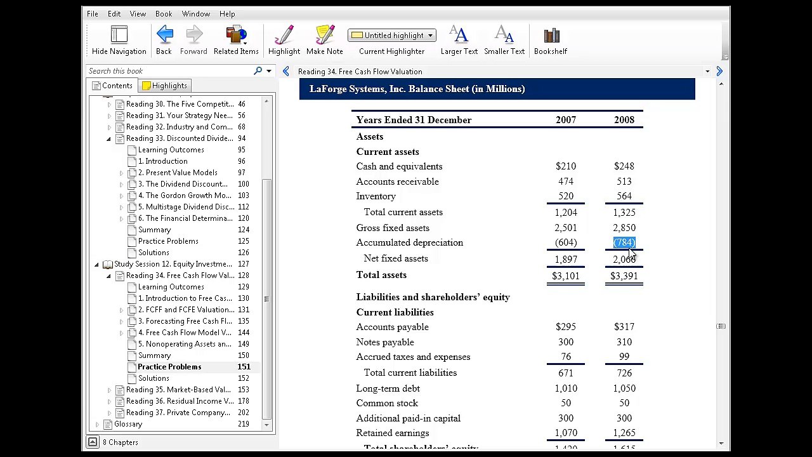The height and width of the screenshot is (457, 812).
Task: Click the 8 Chapters status text
Action: (121, 442)
